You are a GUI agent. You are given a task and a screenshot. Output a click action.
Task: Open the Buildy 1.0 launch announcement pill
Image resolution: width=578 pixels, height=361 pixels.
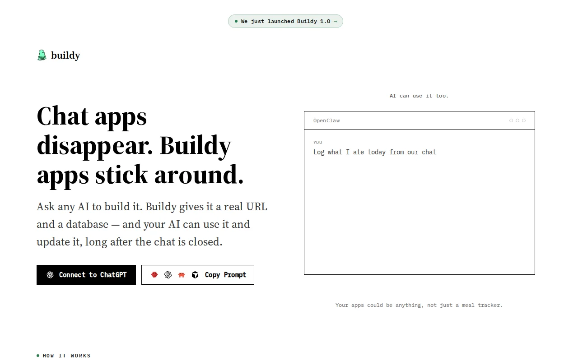tap(285, 21)
